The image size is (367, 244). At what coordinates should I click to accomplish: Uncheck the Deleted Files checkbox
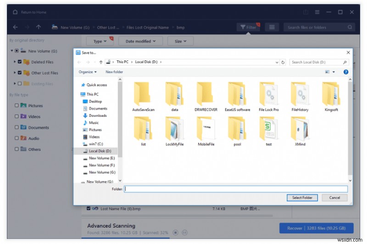click(20, 62)
